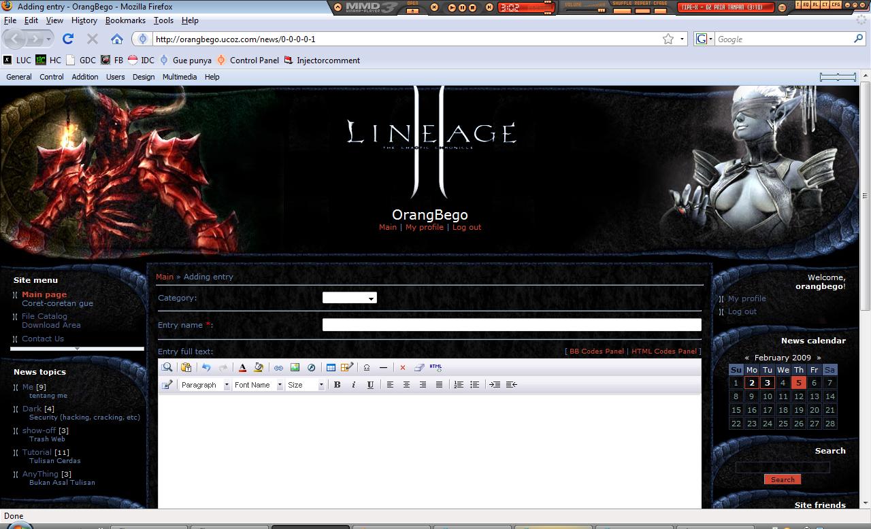The height and width of the screenshot is (529, 871).
Task: Pause the media player track
Action: 462,7
